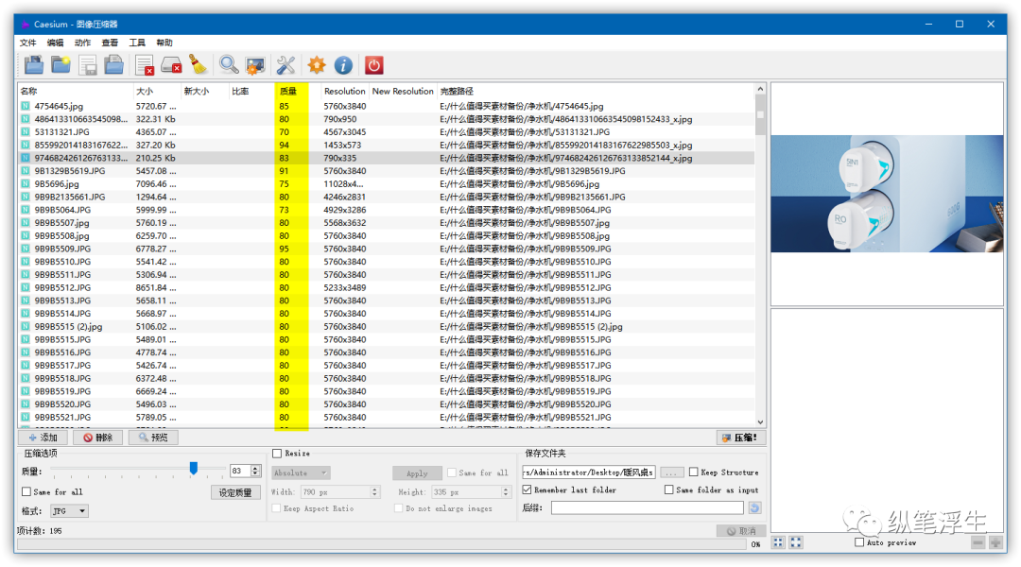Click the file icon beside 4754645.jpg
This screenshot has height=567, width=1021.
26,106
